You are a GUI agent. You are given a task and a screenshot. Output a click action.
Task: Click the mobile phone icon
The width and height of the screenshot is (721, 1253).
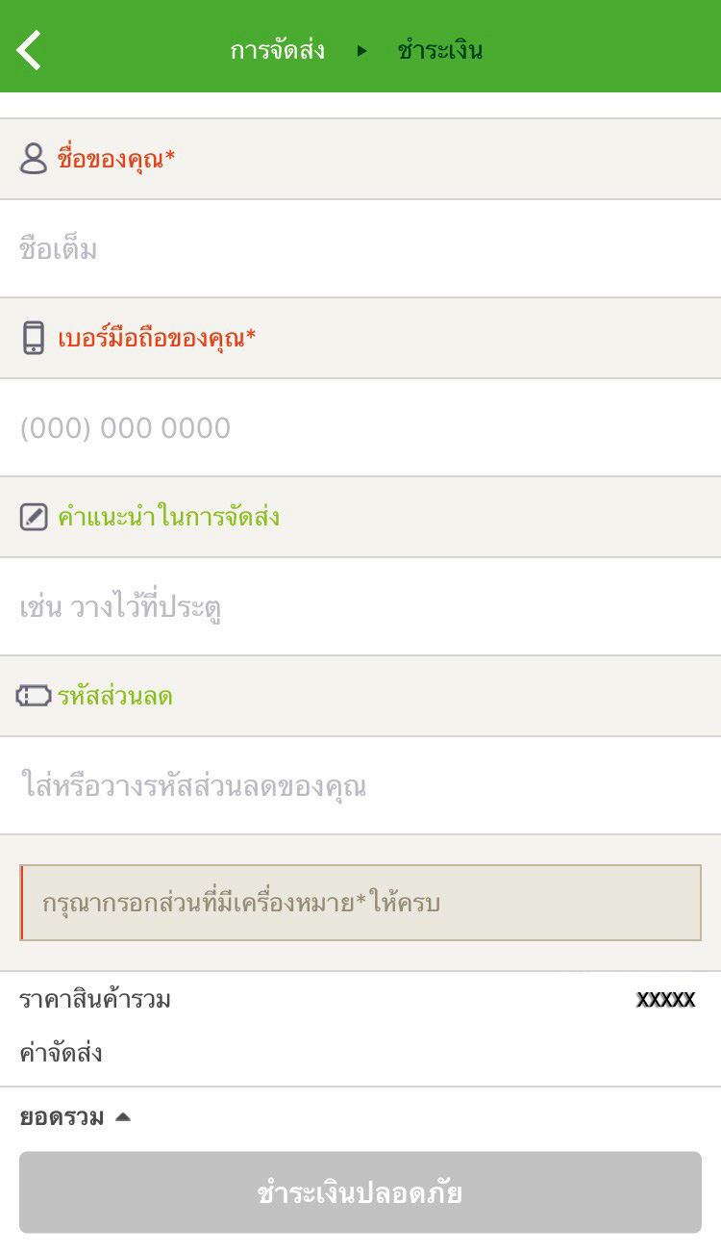34,338
